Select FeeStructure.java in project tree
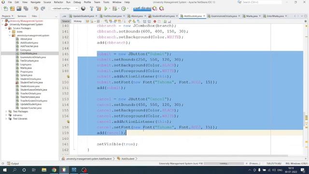The height and width of the screenshot is (174, 309). click(x=29, y=61)
